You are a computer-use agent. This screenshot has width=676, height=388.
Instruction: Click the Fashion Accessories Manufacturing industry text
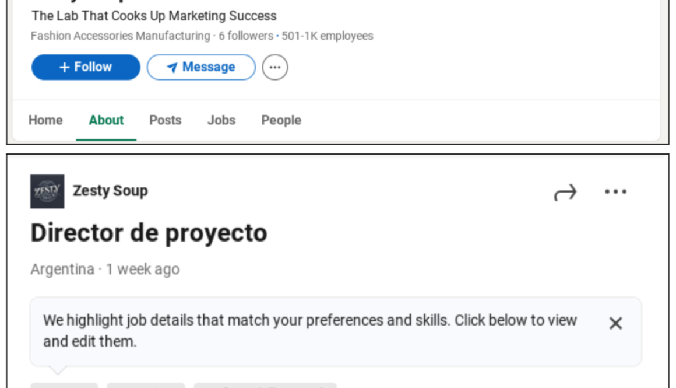coord(120,36)
